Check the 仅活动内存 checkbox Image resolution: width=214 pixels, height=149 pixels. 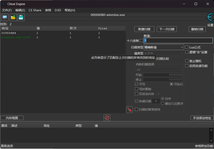[136, 94]
